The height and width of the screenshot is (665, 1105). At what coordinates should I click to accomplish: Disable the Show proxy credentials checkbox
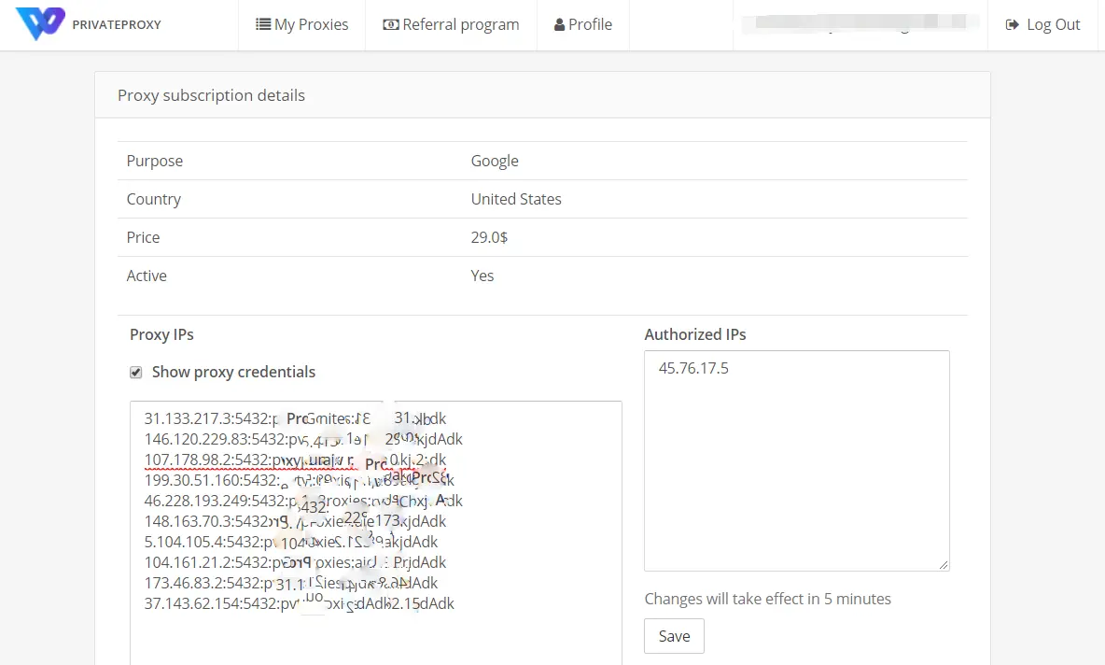(x=135, y=372)
